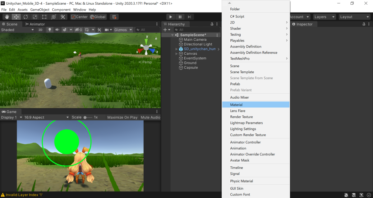The width and height of the screenshot is (373, 198).
Task: Open the 16:9 Aspect dropdown
Action: 47,117
